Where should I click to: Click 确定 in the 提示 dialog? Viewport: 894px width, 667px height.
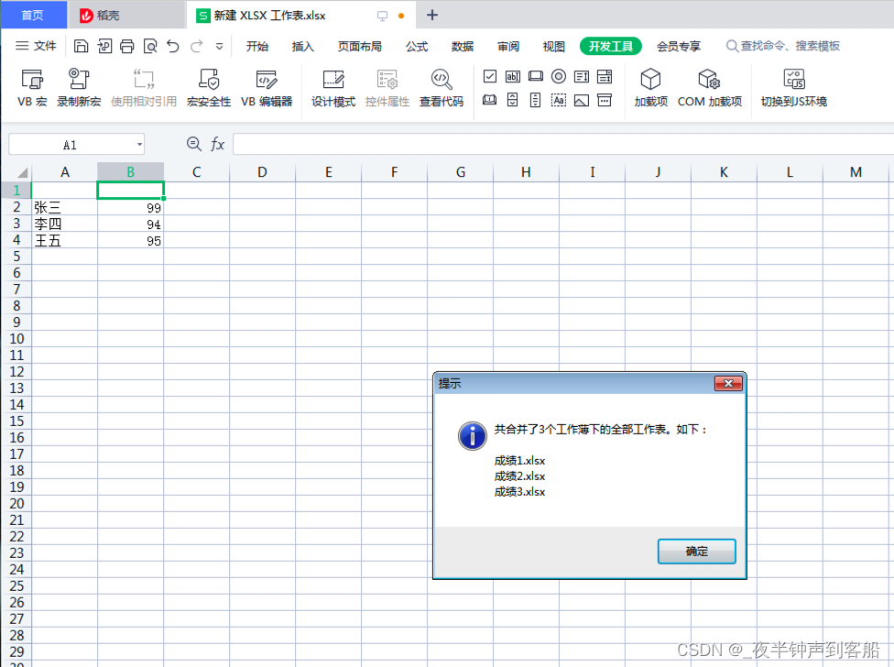coord(697,552)
